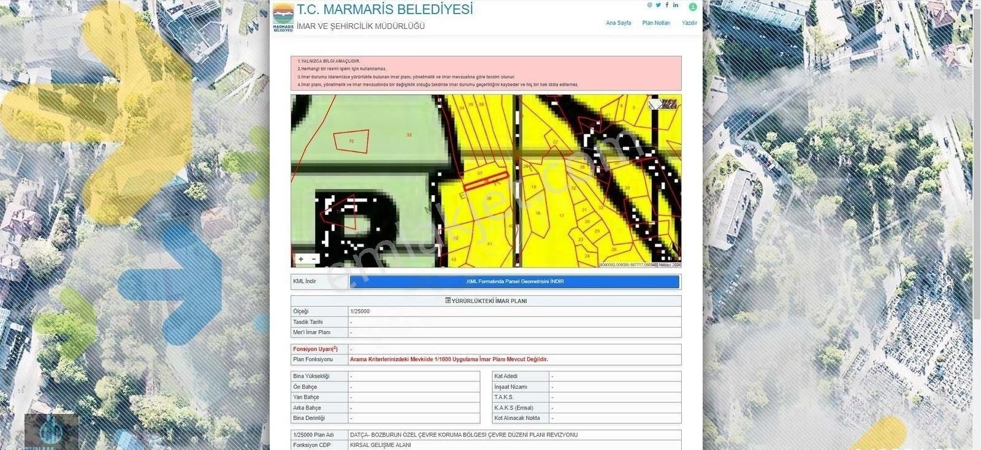This screenshot has height=450, width=981.
Task: Click the Yürürlükteki İmar Planı heading
Action: click(x=486, y=301)
